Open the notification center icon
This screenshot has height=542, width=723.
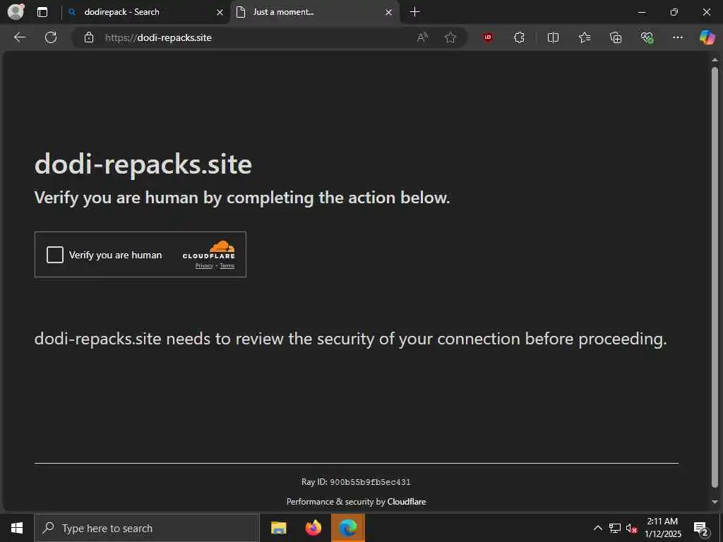701,528
